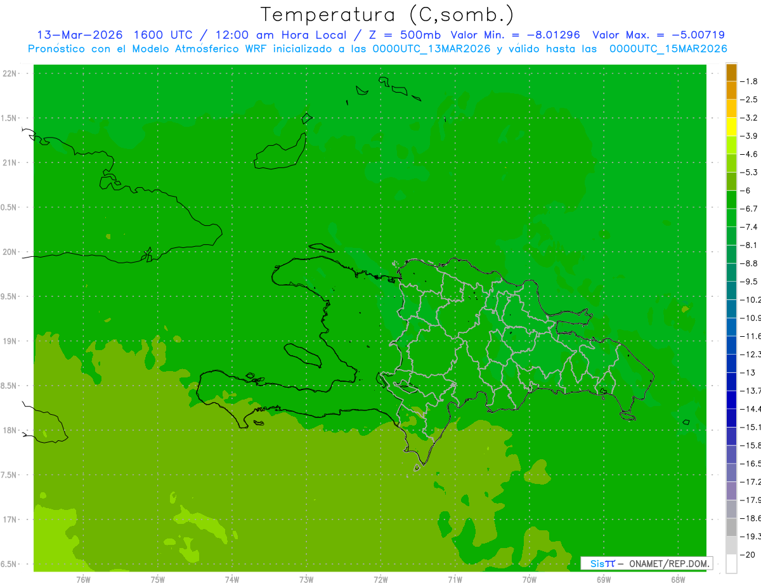Click the "SisTT - ONAMET/REP.DOM." logo box
This screenshot has width=761, height=588.
pyautogui.click(x=646, y=563)
